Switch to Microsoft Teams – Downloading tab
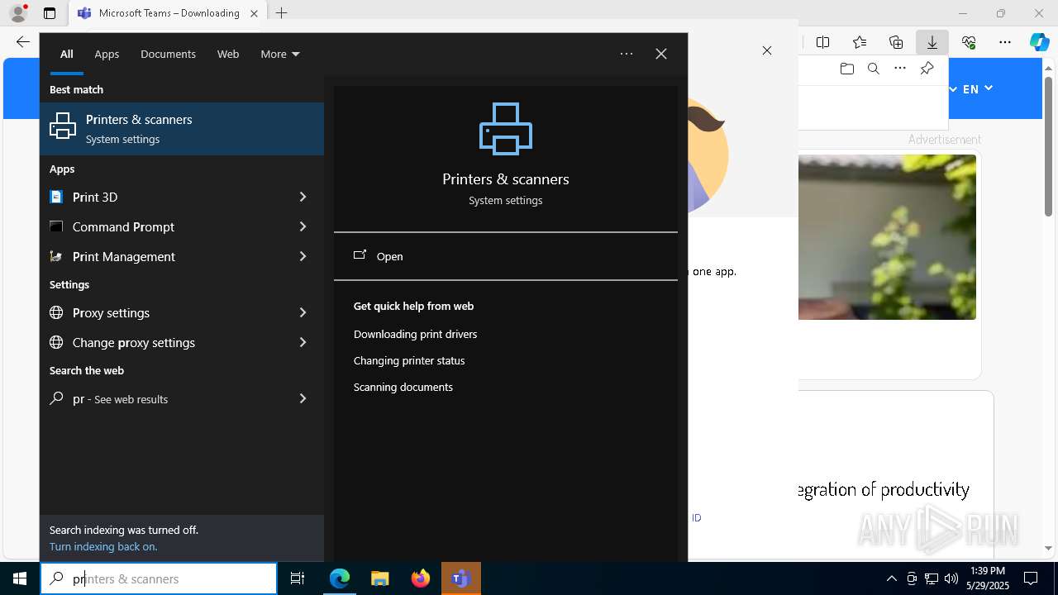The width and height of the screenshot is (1058, 595). tap(168, 13)
